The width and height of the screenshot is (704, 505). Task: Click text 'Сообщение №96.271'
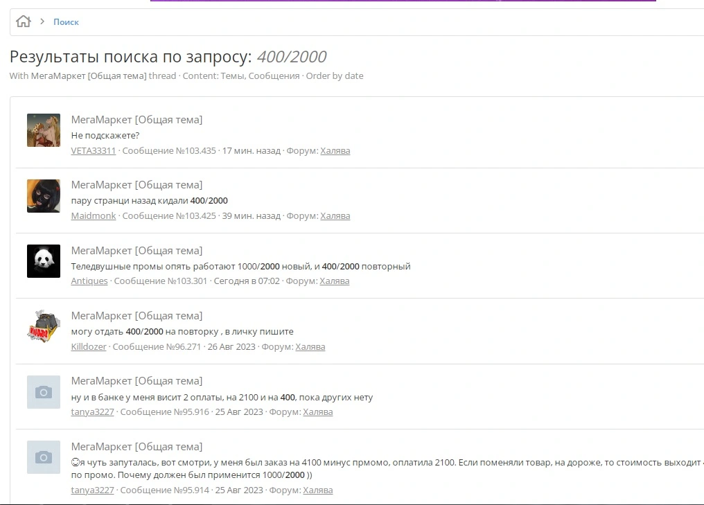157,347
